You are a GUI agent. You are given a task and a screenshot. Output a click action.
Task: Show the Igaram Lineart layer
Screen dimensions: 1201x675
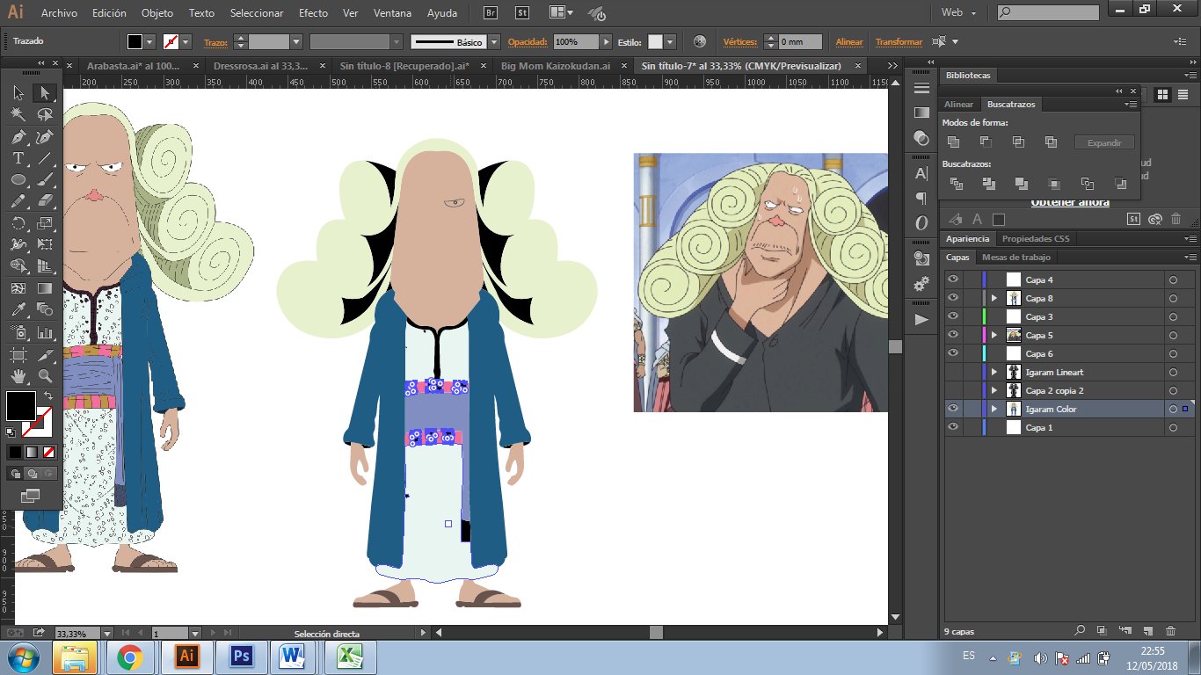tap(952, 372)
